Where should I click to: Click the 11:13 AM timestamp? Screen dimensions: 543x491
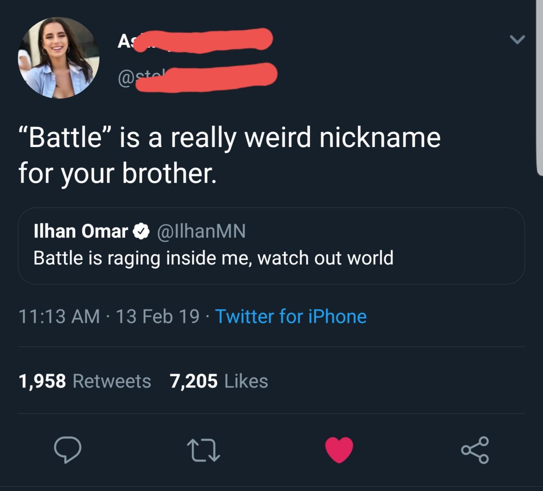(59, 316)
